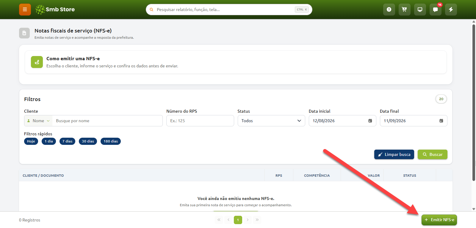Click the Busque por nome field

[x=107, y=121]
